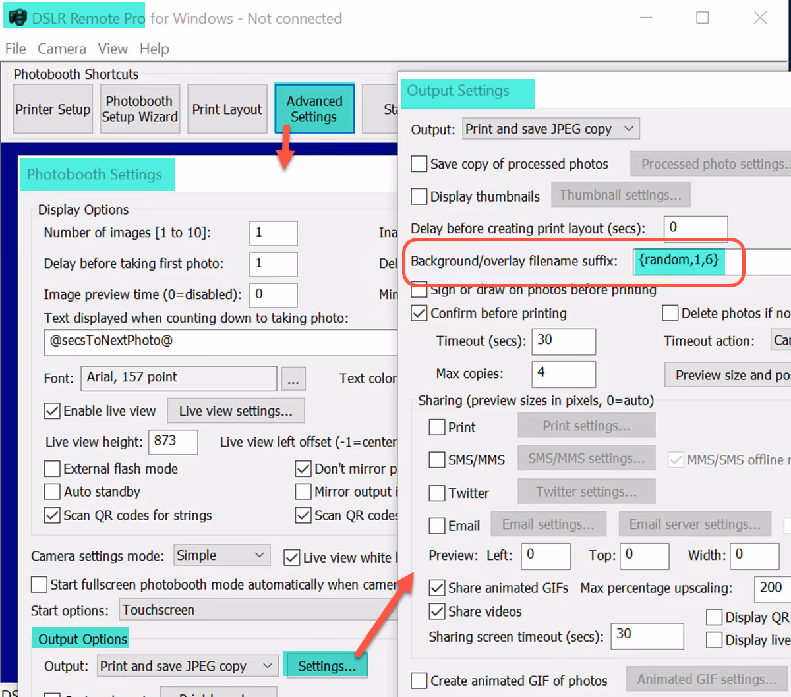Image resolution: width=791 pixels, height=697 pixels.
Task: Open the Camera settings mode dropdown
Action: (222, 555)
